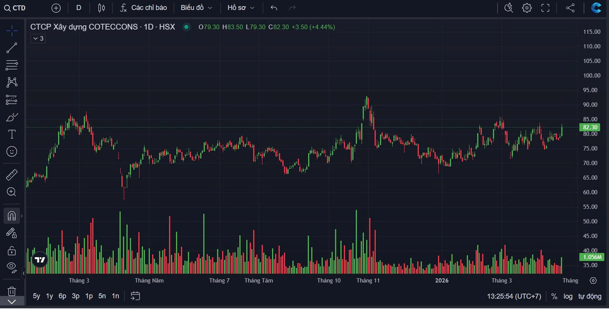Choose the text annotation tool
Image resolution: width=609 pixels, height=309 pixels.
click(12, 135)
